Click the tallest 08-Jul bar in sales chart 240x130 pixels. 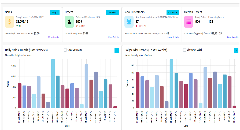[x=53, y=84]
